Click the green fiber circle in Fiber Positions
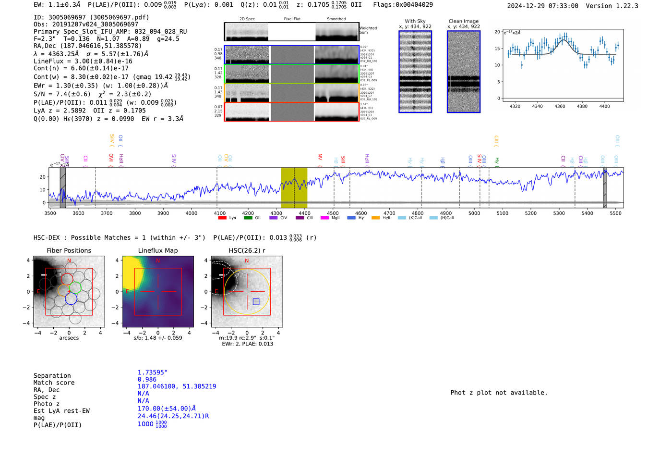Screen dimensions: 672x458 (x=75, y=287)
